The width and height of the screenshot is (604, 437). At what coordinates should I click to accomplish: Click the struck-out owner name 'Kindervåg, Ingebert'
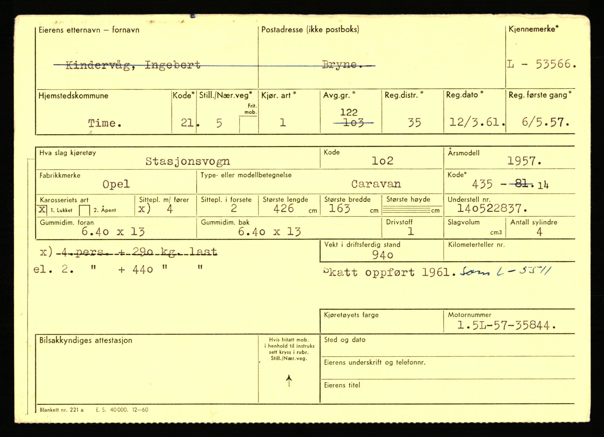133,65
